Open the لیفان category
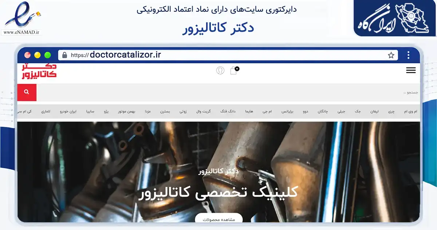 [374, 111]
